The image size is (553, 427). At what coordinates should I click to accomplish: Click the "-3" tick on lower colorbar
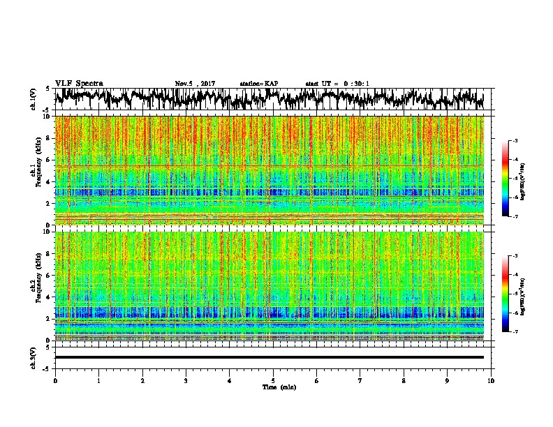coord(515,256)
